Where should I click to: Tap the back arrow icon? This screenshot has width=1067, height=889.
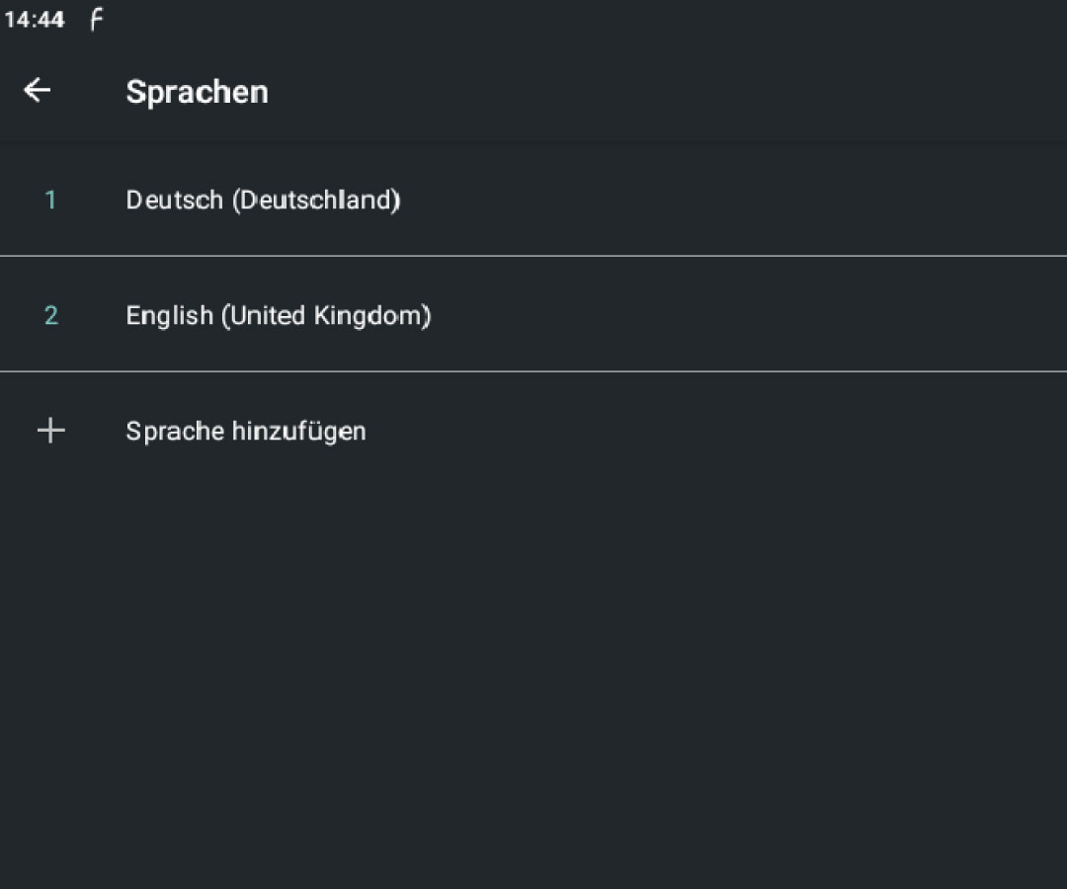(x=37, y=91)
